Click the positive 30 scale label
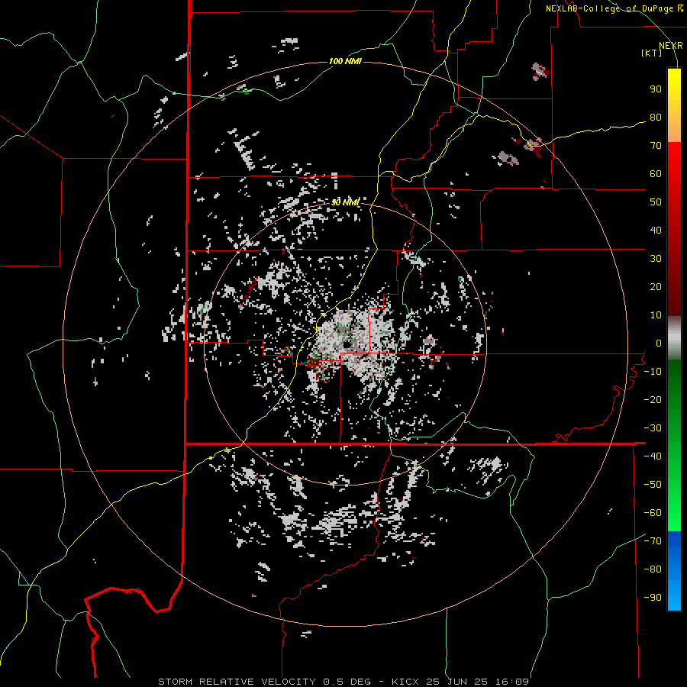This screenshot has height=687, width=687. click(656, 259)
